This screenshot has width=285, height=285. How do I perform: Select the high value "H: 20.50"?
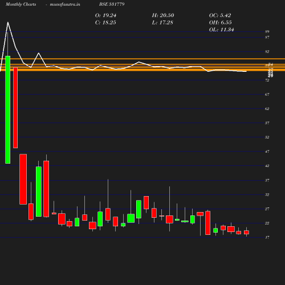pos(163,15)
